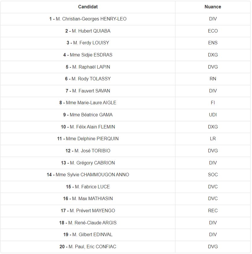
Task: Click the Nuance column header
Action: pyautogui.click(x=213, y=7)
